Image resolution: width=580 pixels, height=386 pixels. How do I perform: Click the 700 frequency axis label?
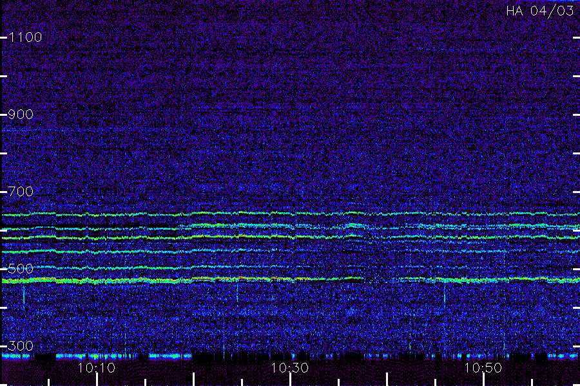point(21,192)
